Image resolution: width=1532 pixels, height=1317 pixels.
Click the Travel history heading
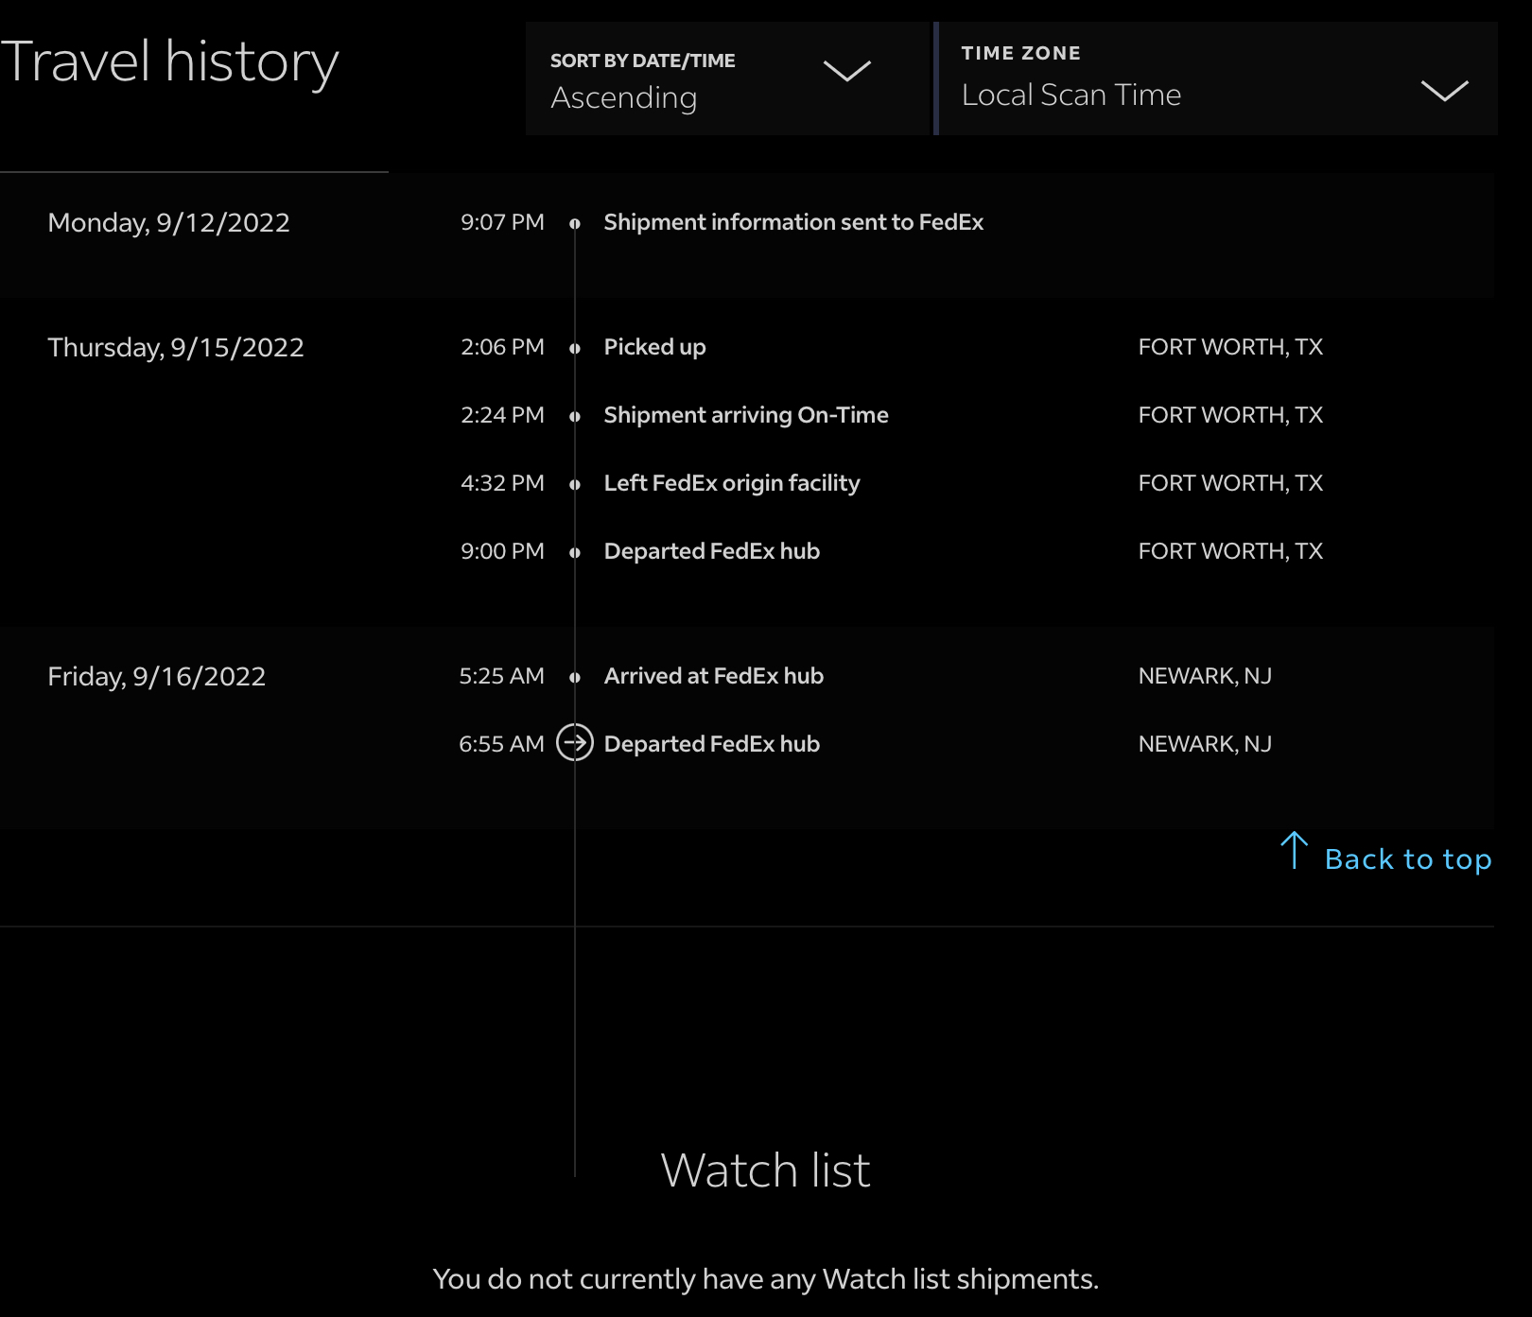[170, 62]
